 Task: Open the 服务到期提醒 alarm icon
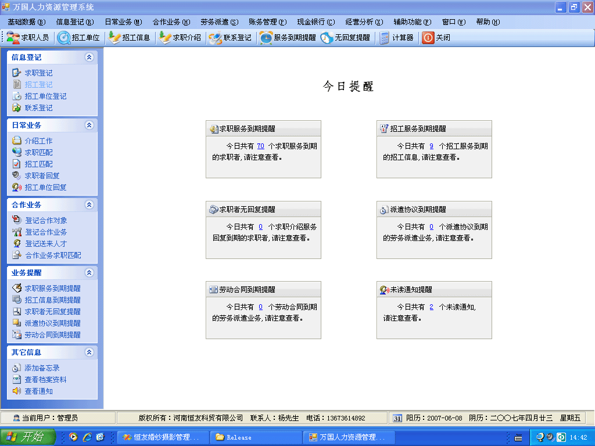pos(266,37)
